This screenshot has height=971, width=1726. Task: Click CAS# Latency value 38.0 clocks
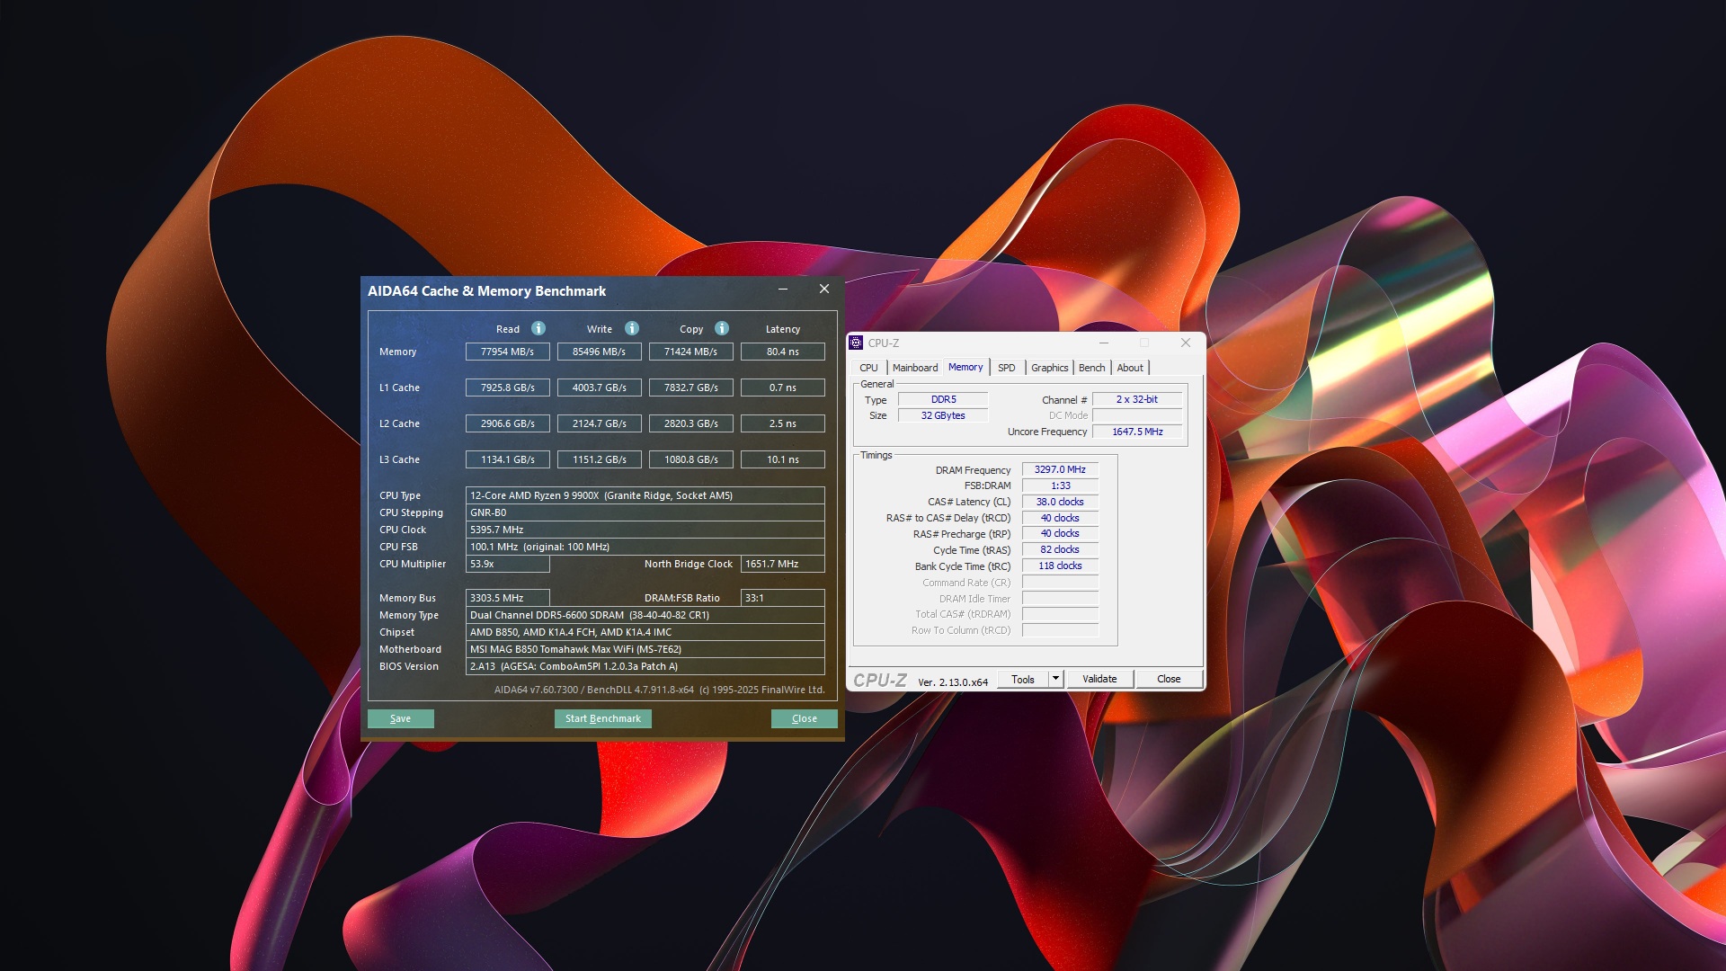1060,502
